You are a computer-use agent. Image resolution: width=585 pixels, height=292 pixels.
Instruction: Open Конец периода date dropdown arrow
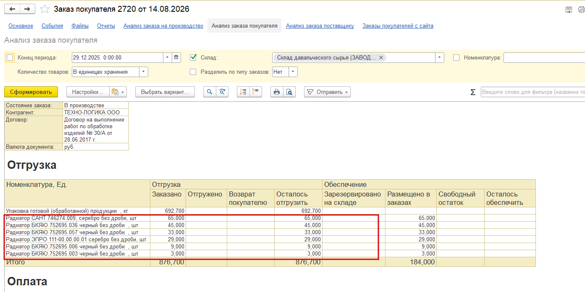point(168,58)
